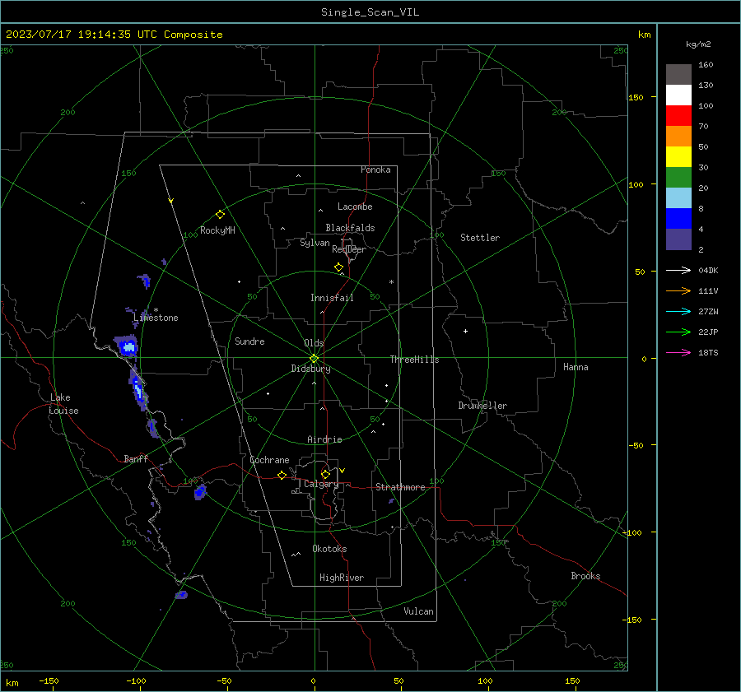Click the white 04DK arrow icon
The height and width of the screenshot is (692, 741).
click(x=678, y=271)
